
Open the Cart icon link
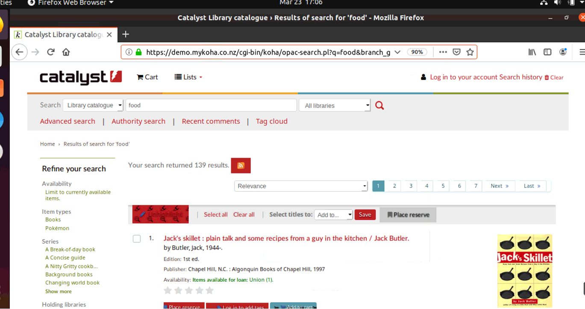(x=147, y=77)
